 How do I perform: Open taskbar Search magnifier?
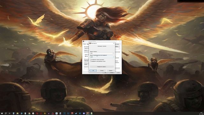pyautogui.click(x=6, y=113)
